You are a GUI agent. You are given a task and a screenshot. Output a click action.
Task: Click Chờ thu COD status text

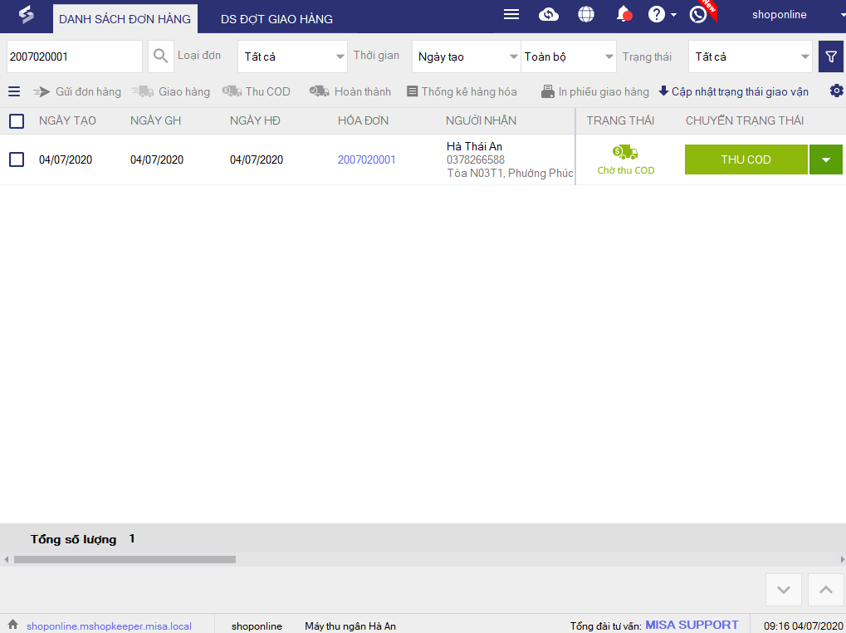point(626,170)
